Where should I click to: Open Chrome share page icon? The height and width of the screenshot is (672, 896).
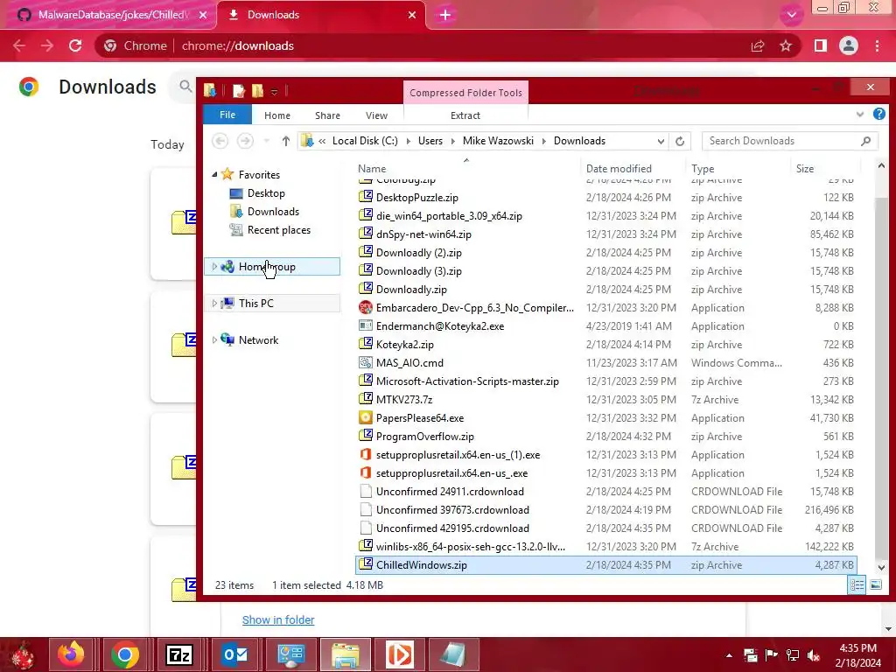[x=758, y=45]
